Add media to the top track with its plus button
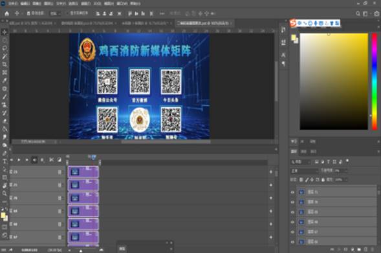Image resolution: width=381 pixels, height=253 pixels. pyautogui.click(x=271, y=172)
